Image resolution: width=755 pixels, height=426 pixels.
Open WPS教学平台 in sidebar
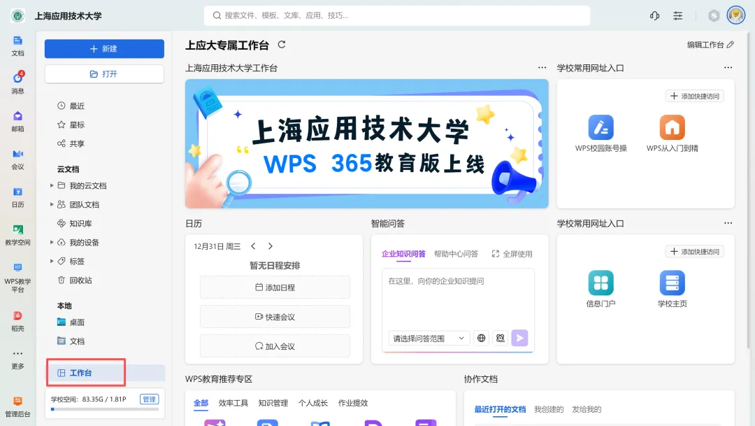(x=17, y=278)
